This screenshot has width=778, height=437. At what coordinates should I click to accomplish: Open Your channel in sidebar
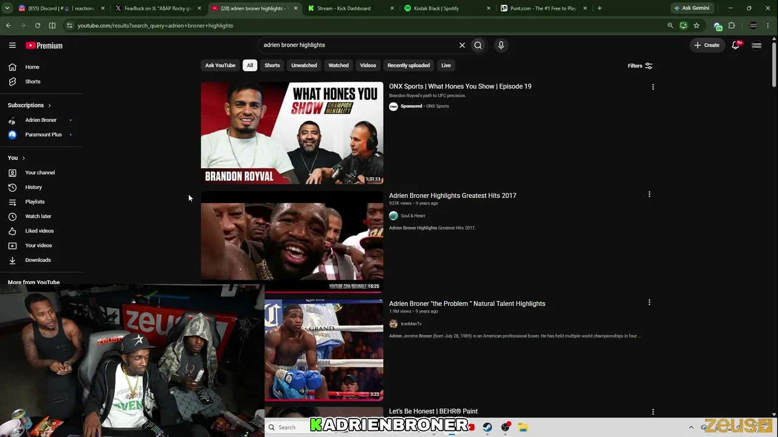[40, 172]
